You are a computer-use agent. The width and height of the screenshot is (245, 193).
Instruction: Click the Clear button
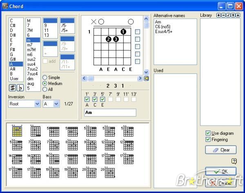pos(220,150)
